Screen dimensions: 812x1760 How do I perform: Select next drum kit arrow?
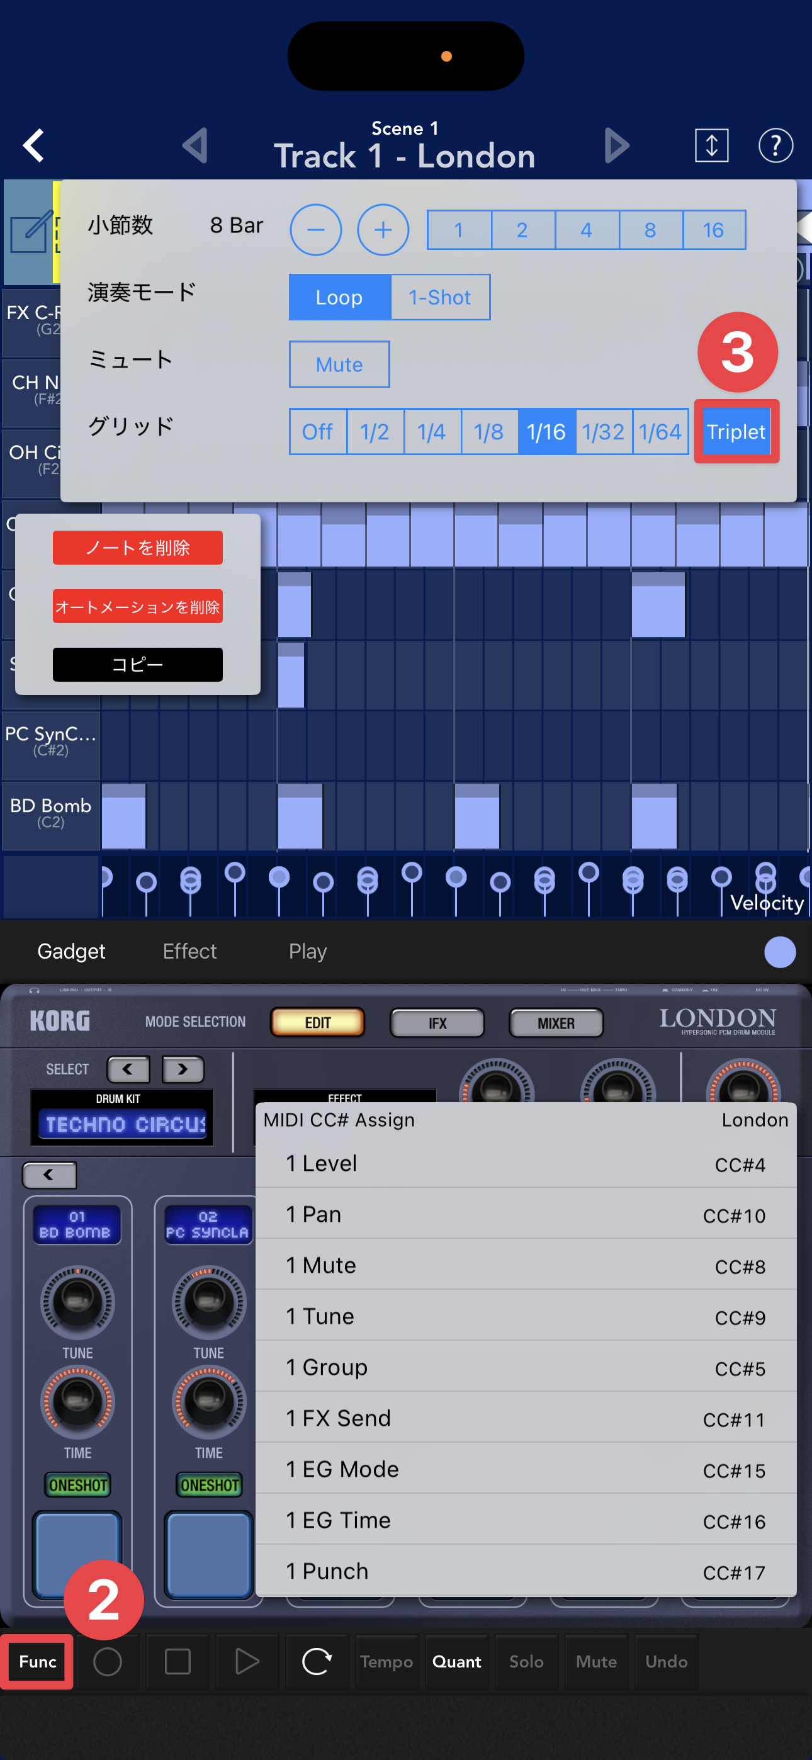[183, 1069]
